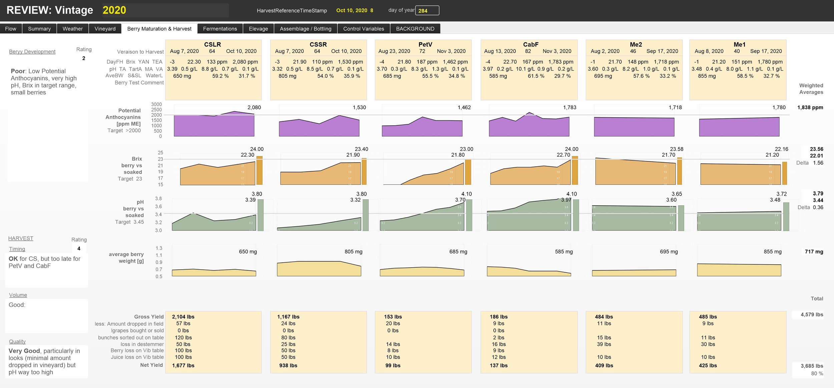Switch to Assemblage / Bottling tab
Viewport: 834px width, 388px height.
point(306,29)
